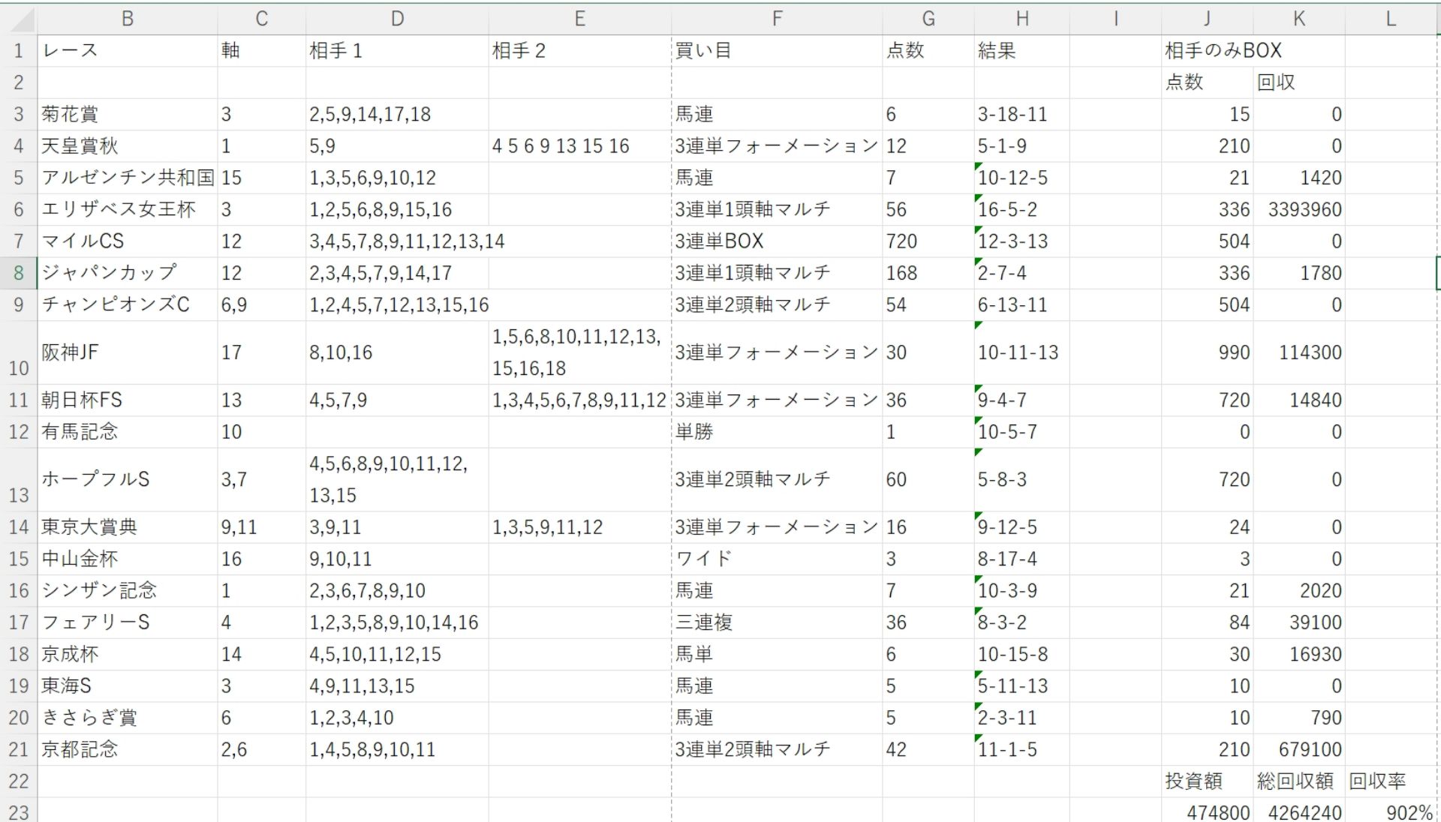Select the 買い目 header cell
This screenshot has height=822, width=1441.
(x=703, y=51)
